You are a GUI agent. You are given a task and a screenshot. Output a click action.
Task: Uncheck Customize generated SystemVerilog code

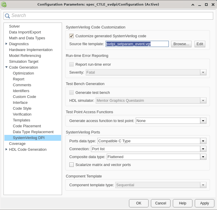point(71,36)
